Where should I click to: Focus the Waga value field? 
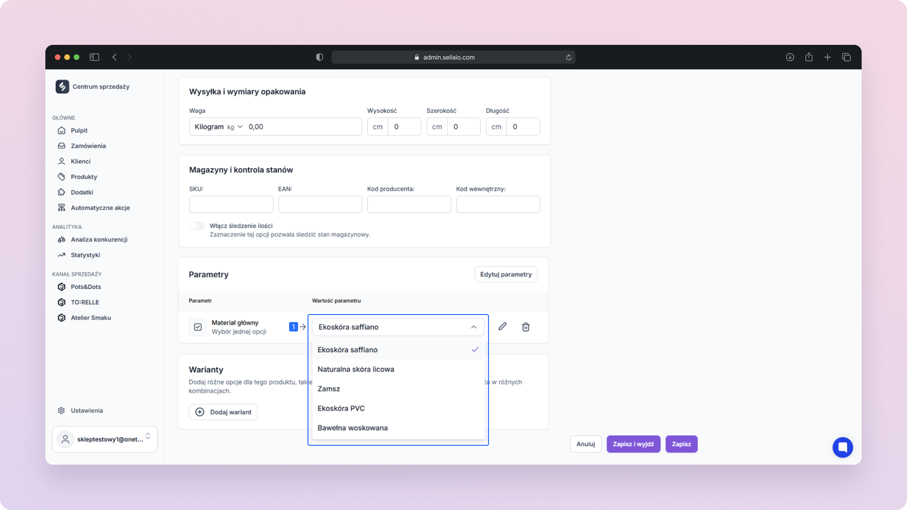coord(302,127)
